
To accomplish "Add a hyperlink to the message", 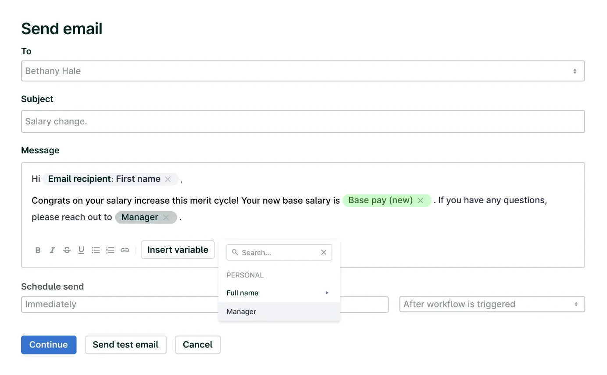I will click(x=125, y=250).
